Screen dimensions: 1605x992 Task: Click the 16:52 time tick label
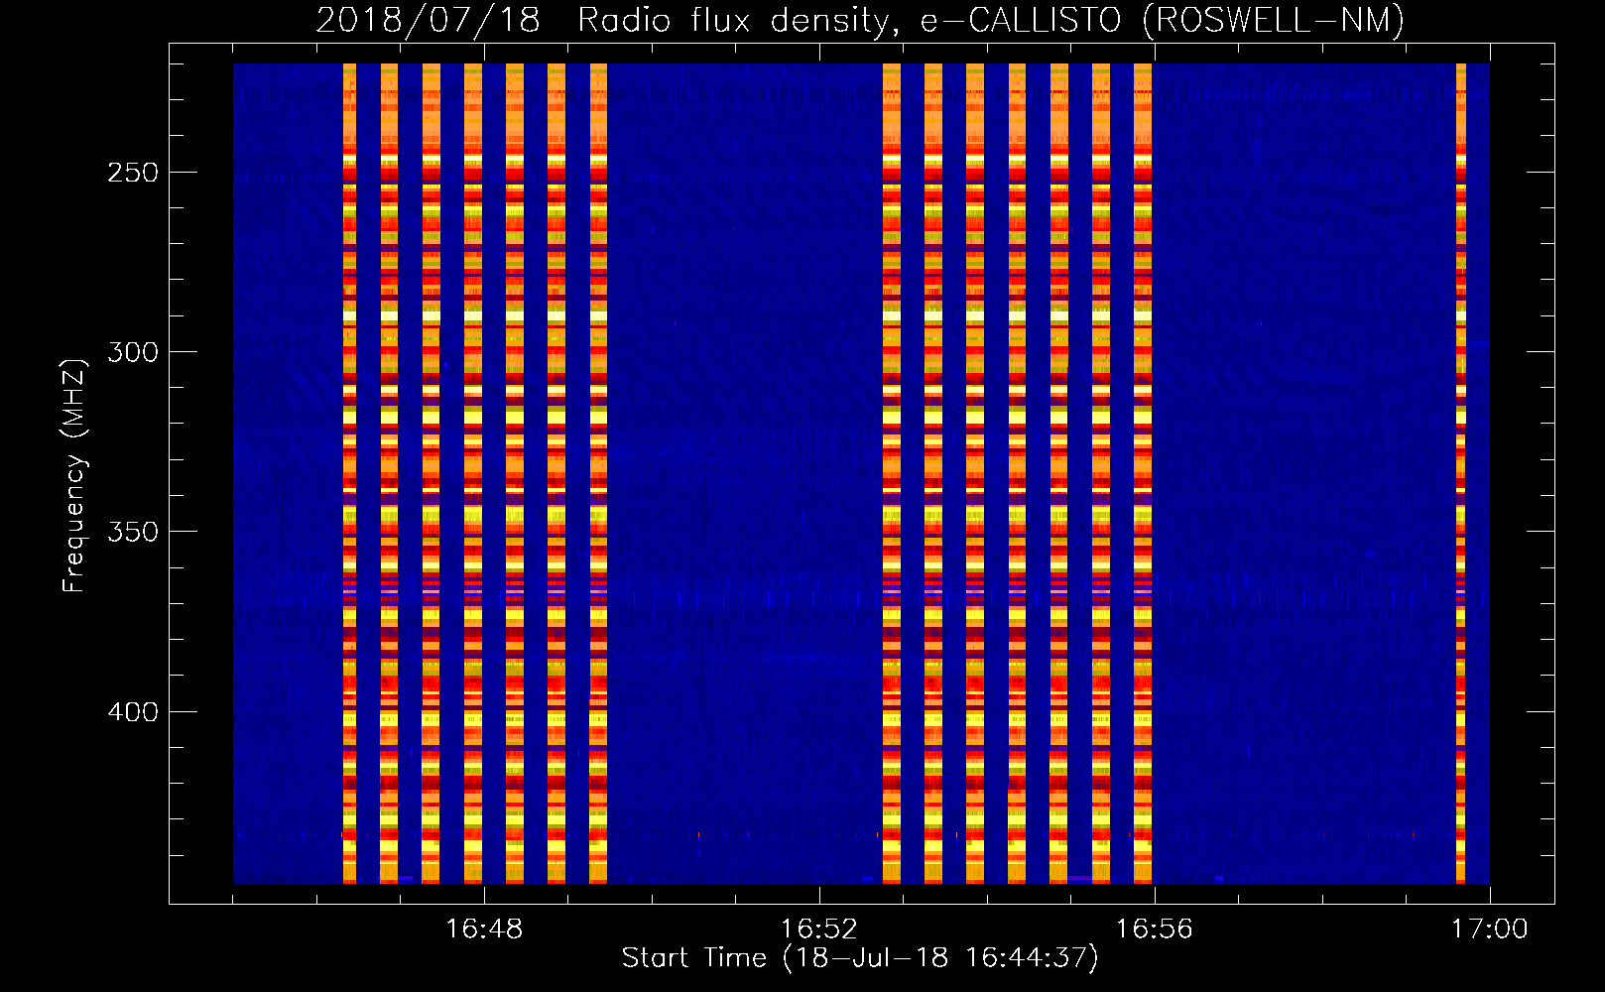coord(819,930)
